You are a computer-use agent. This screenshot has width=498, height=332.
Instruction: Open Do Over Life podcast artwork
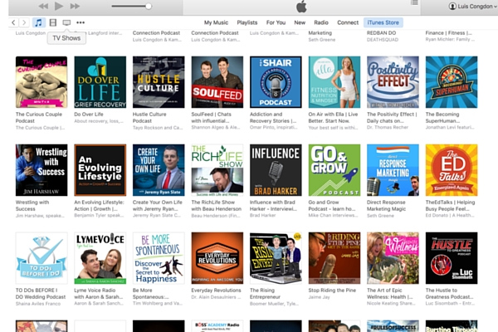tap(100, 82)
